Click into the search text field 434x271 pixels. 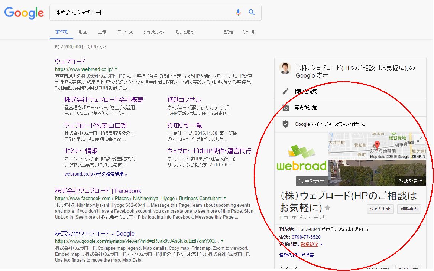click(x=141, y=13)
